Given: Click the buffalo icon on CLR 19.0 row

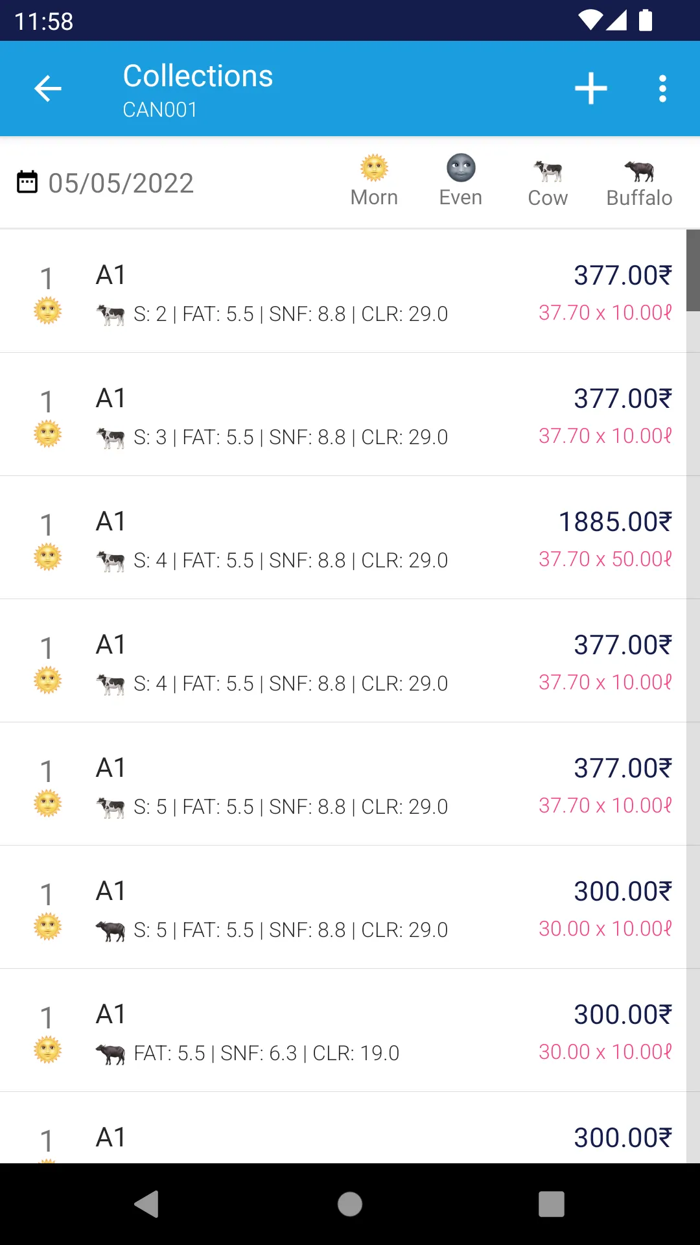Looking at the screenshot, I should click(110, 1054).
